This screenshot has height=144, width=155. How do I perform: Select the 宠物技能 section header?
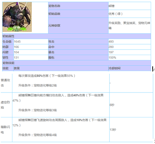[77, 63]
